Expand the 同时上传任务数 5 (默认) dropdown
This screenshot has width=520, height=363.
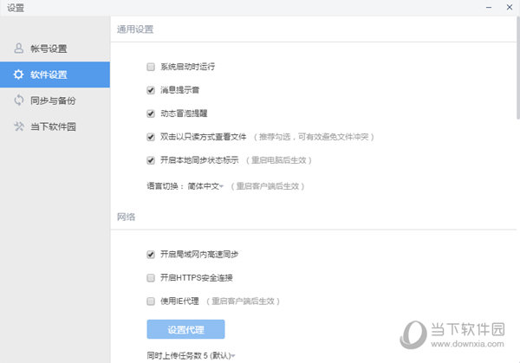[x=191, y=356]
